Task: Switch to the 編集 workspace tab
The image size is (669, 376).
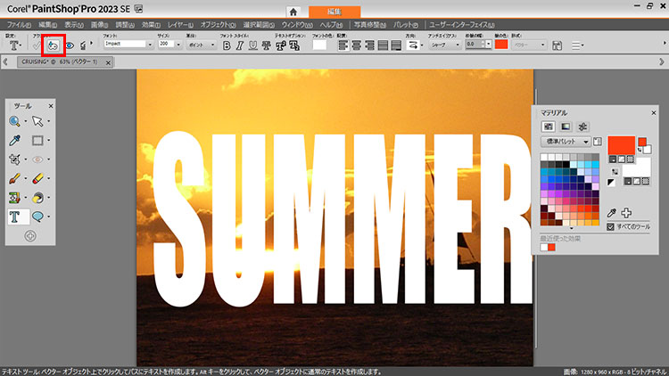Action: tap(335, 11)
